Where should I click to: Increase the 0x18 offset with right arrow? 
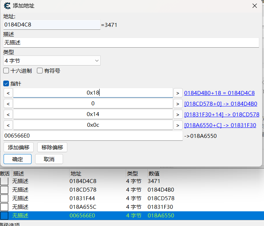[178, 93]
